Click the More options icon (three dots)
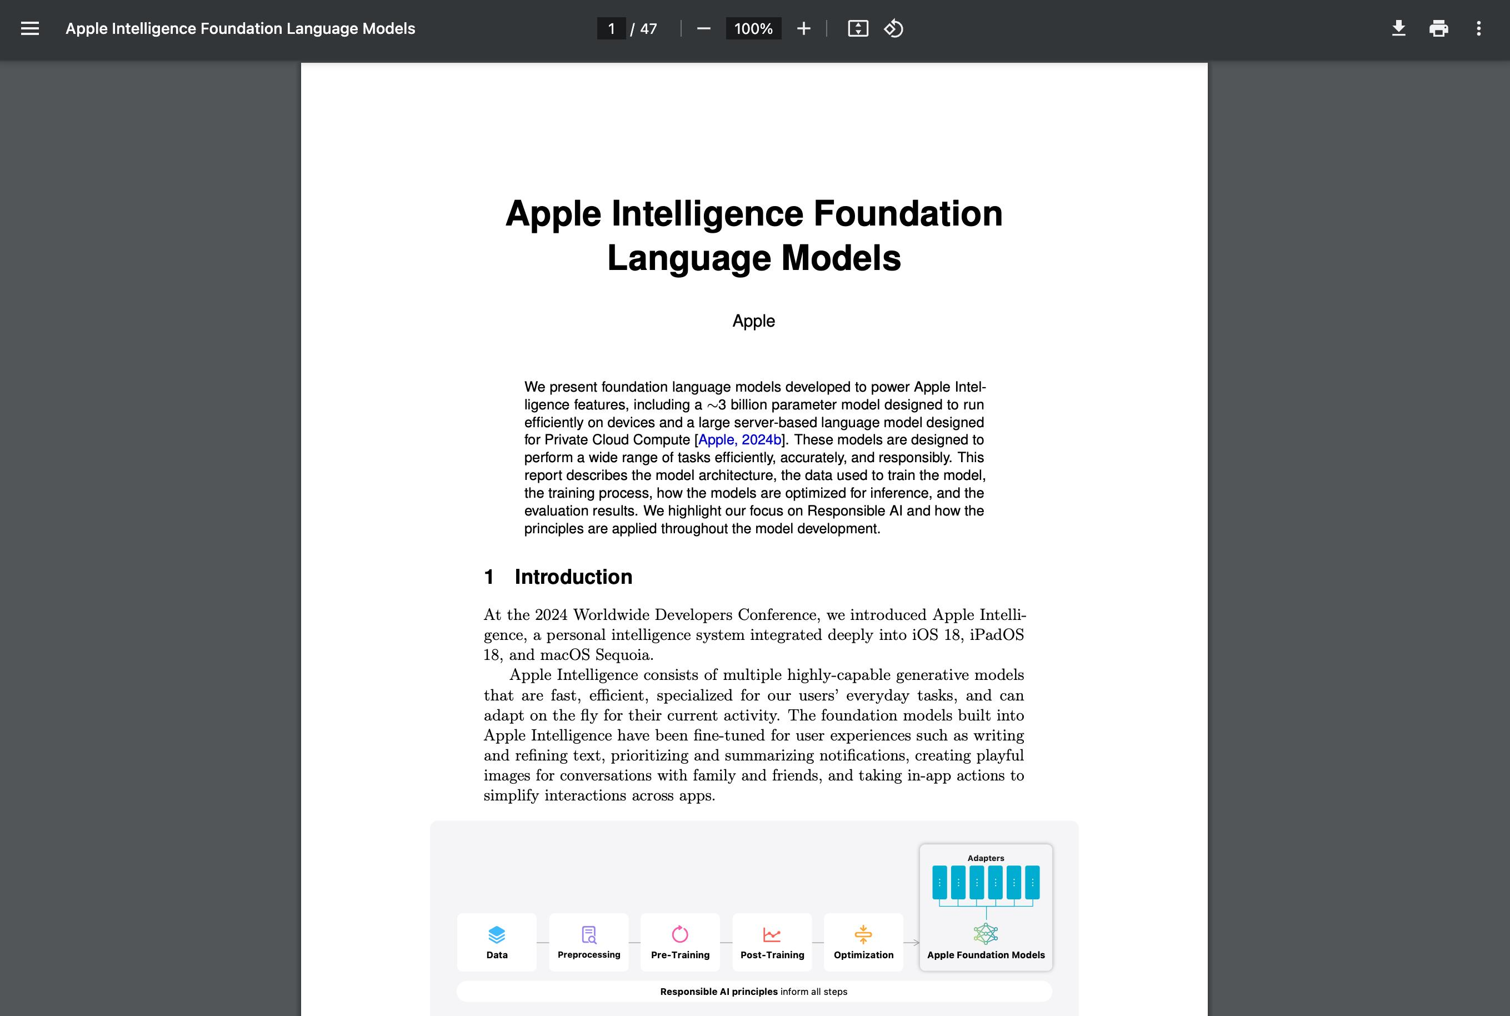 tap(1481, 28)
